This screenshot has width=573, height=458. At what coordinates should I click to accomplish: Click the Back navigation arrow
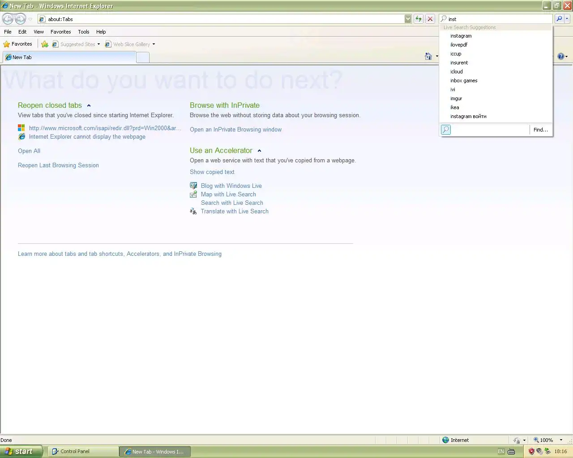(x=8, y=19)
